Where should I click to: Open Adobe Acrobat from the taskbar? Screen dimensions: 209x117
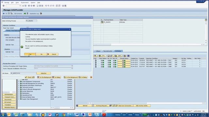[x=104, y=115]
